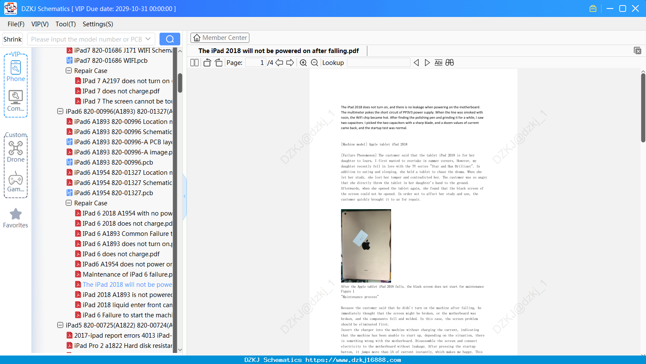Open the VIP(V) menu
The height and width of the screenshot is (364, 646).
[x=40, y=24]
